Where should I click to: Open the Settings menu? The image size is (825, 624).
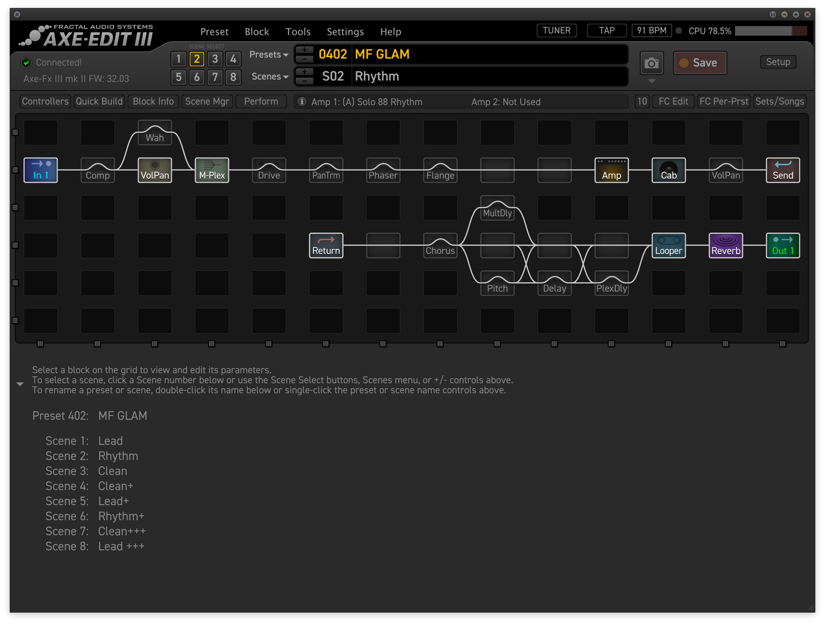click(345, 32)
